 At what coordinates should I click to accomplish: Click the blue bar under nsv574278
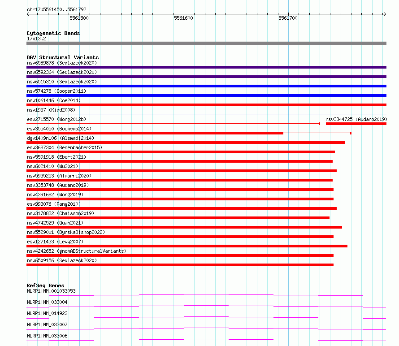coord(206,95)
